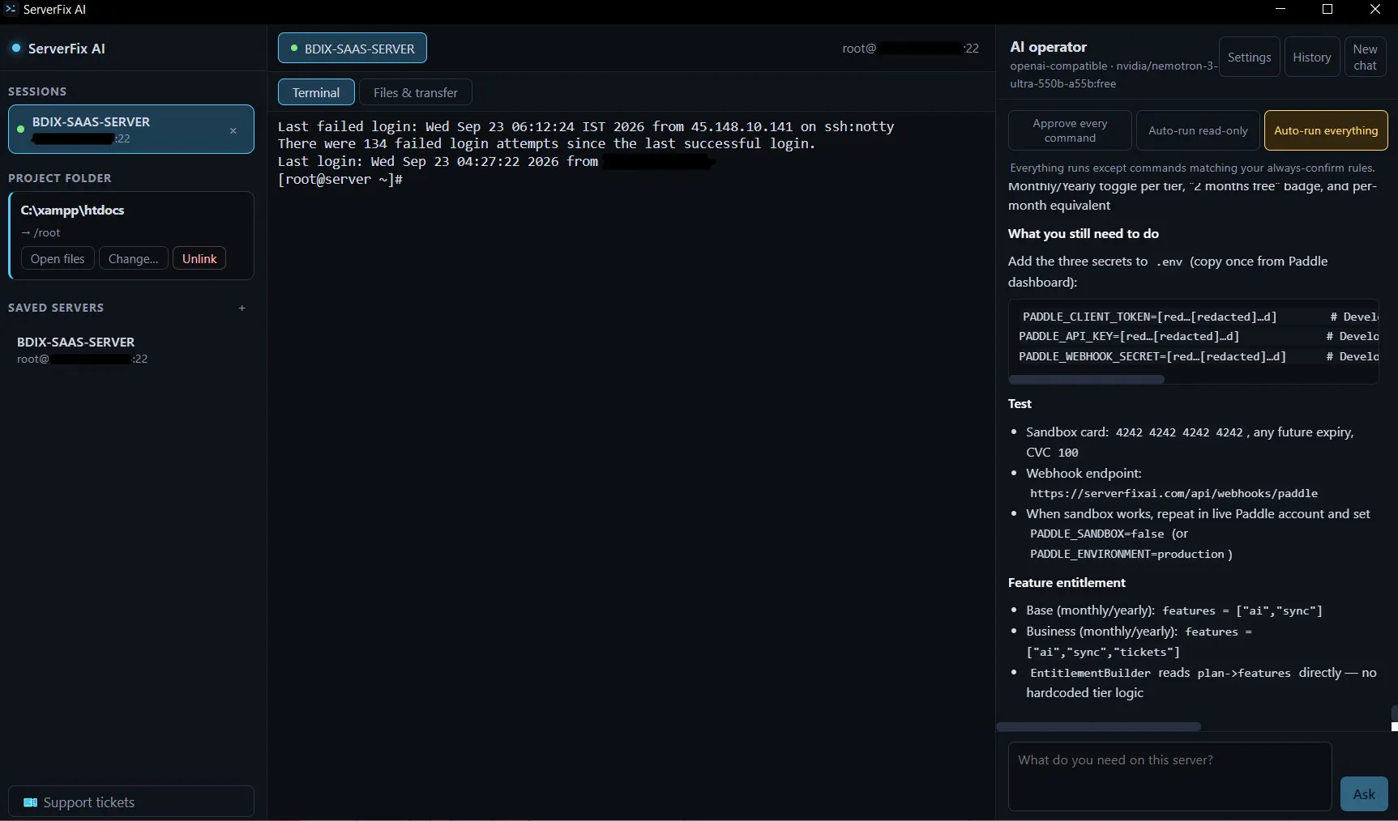This screenshot has height=821, width=1398.
Task: Select BDIX-SAAS-SERVER in the Sessions list
Action: (x=131, y=129)
